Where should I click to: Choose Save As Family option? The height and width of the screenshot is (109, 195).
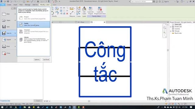pos(34,24)
